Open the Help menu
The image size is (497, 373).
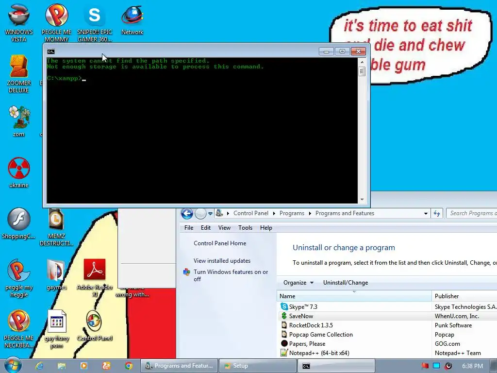(x=266, y=228)
